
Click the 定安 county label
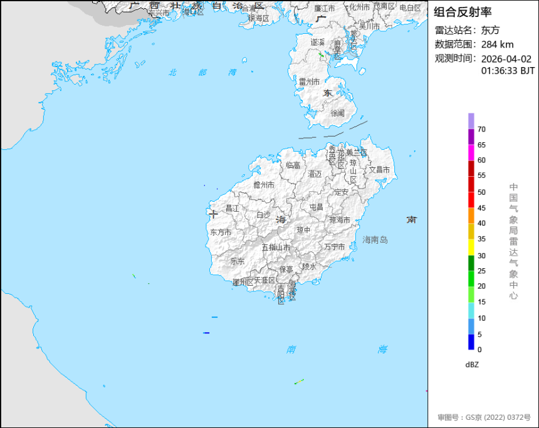point(342,192)
